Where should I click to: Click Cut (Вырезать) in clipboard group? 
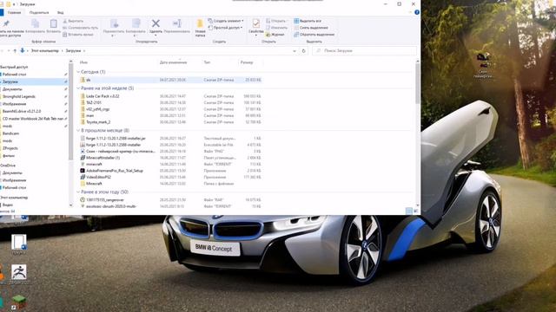tap(73, 21)
